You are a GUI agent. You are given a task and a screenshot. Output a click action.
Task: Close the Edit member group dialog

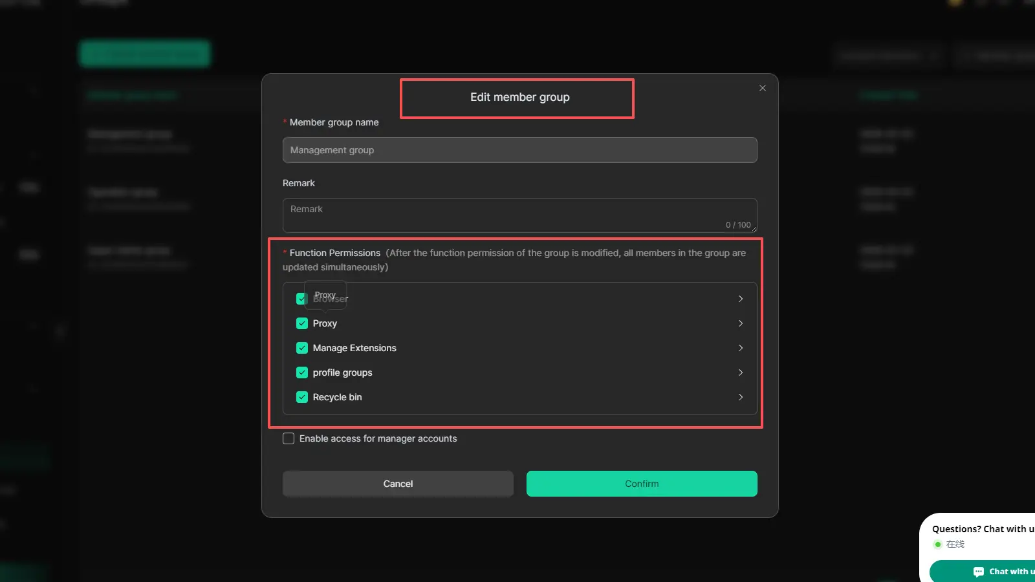763,88
